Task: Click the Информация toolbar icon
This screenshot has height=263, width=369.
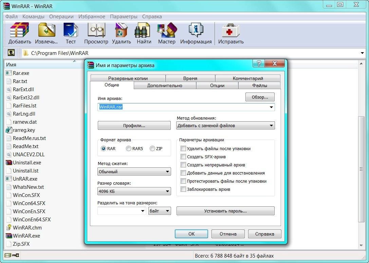Action: (x=196, y=30)
